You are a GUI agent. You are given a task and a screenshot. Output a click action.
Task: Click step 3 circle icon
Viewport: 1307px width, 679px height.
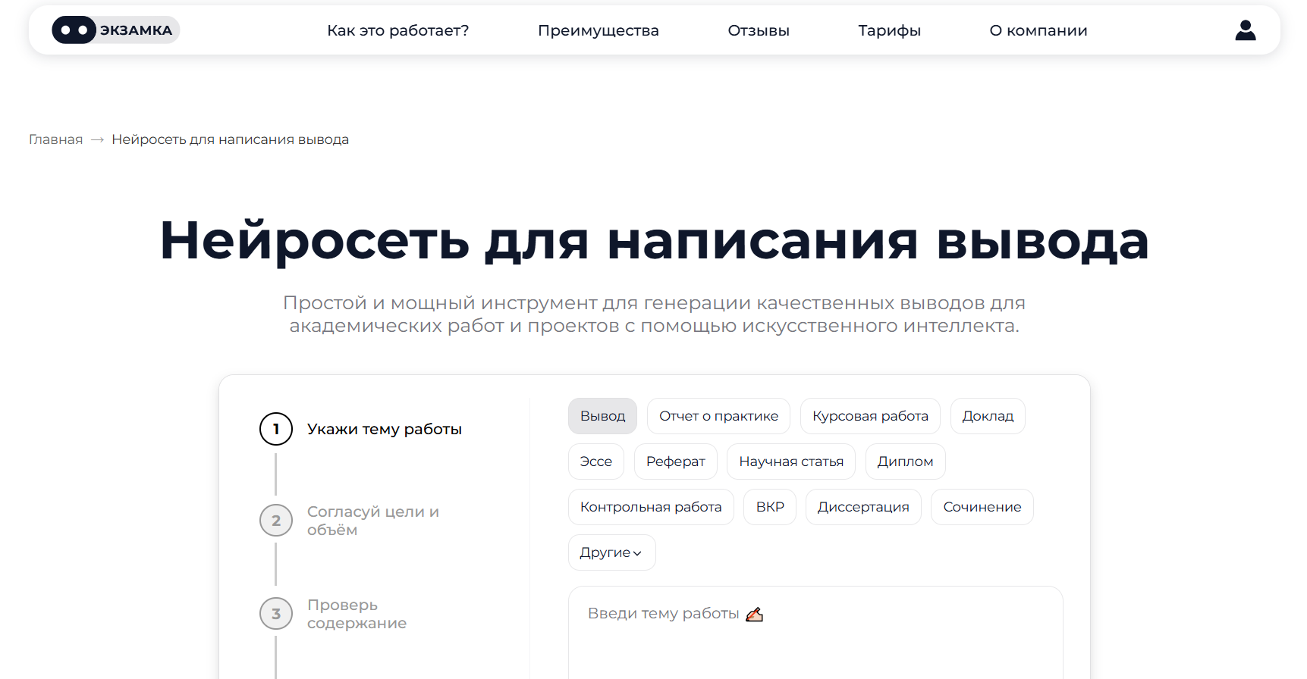(x=276, y=614)
